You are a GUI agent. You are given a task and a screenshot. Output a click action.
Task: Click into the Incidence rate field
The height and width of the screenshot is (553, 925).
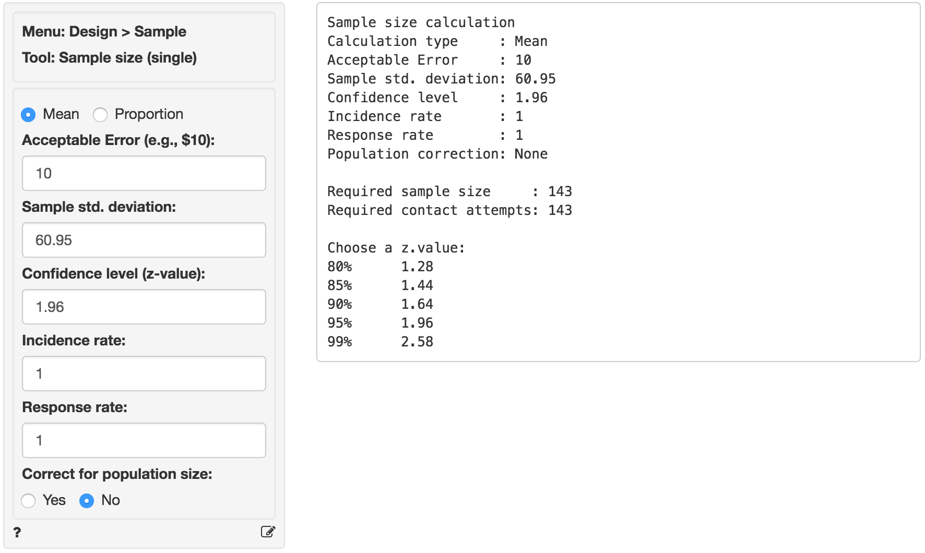point(144,374)
